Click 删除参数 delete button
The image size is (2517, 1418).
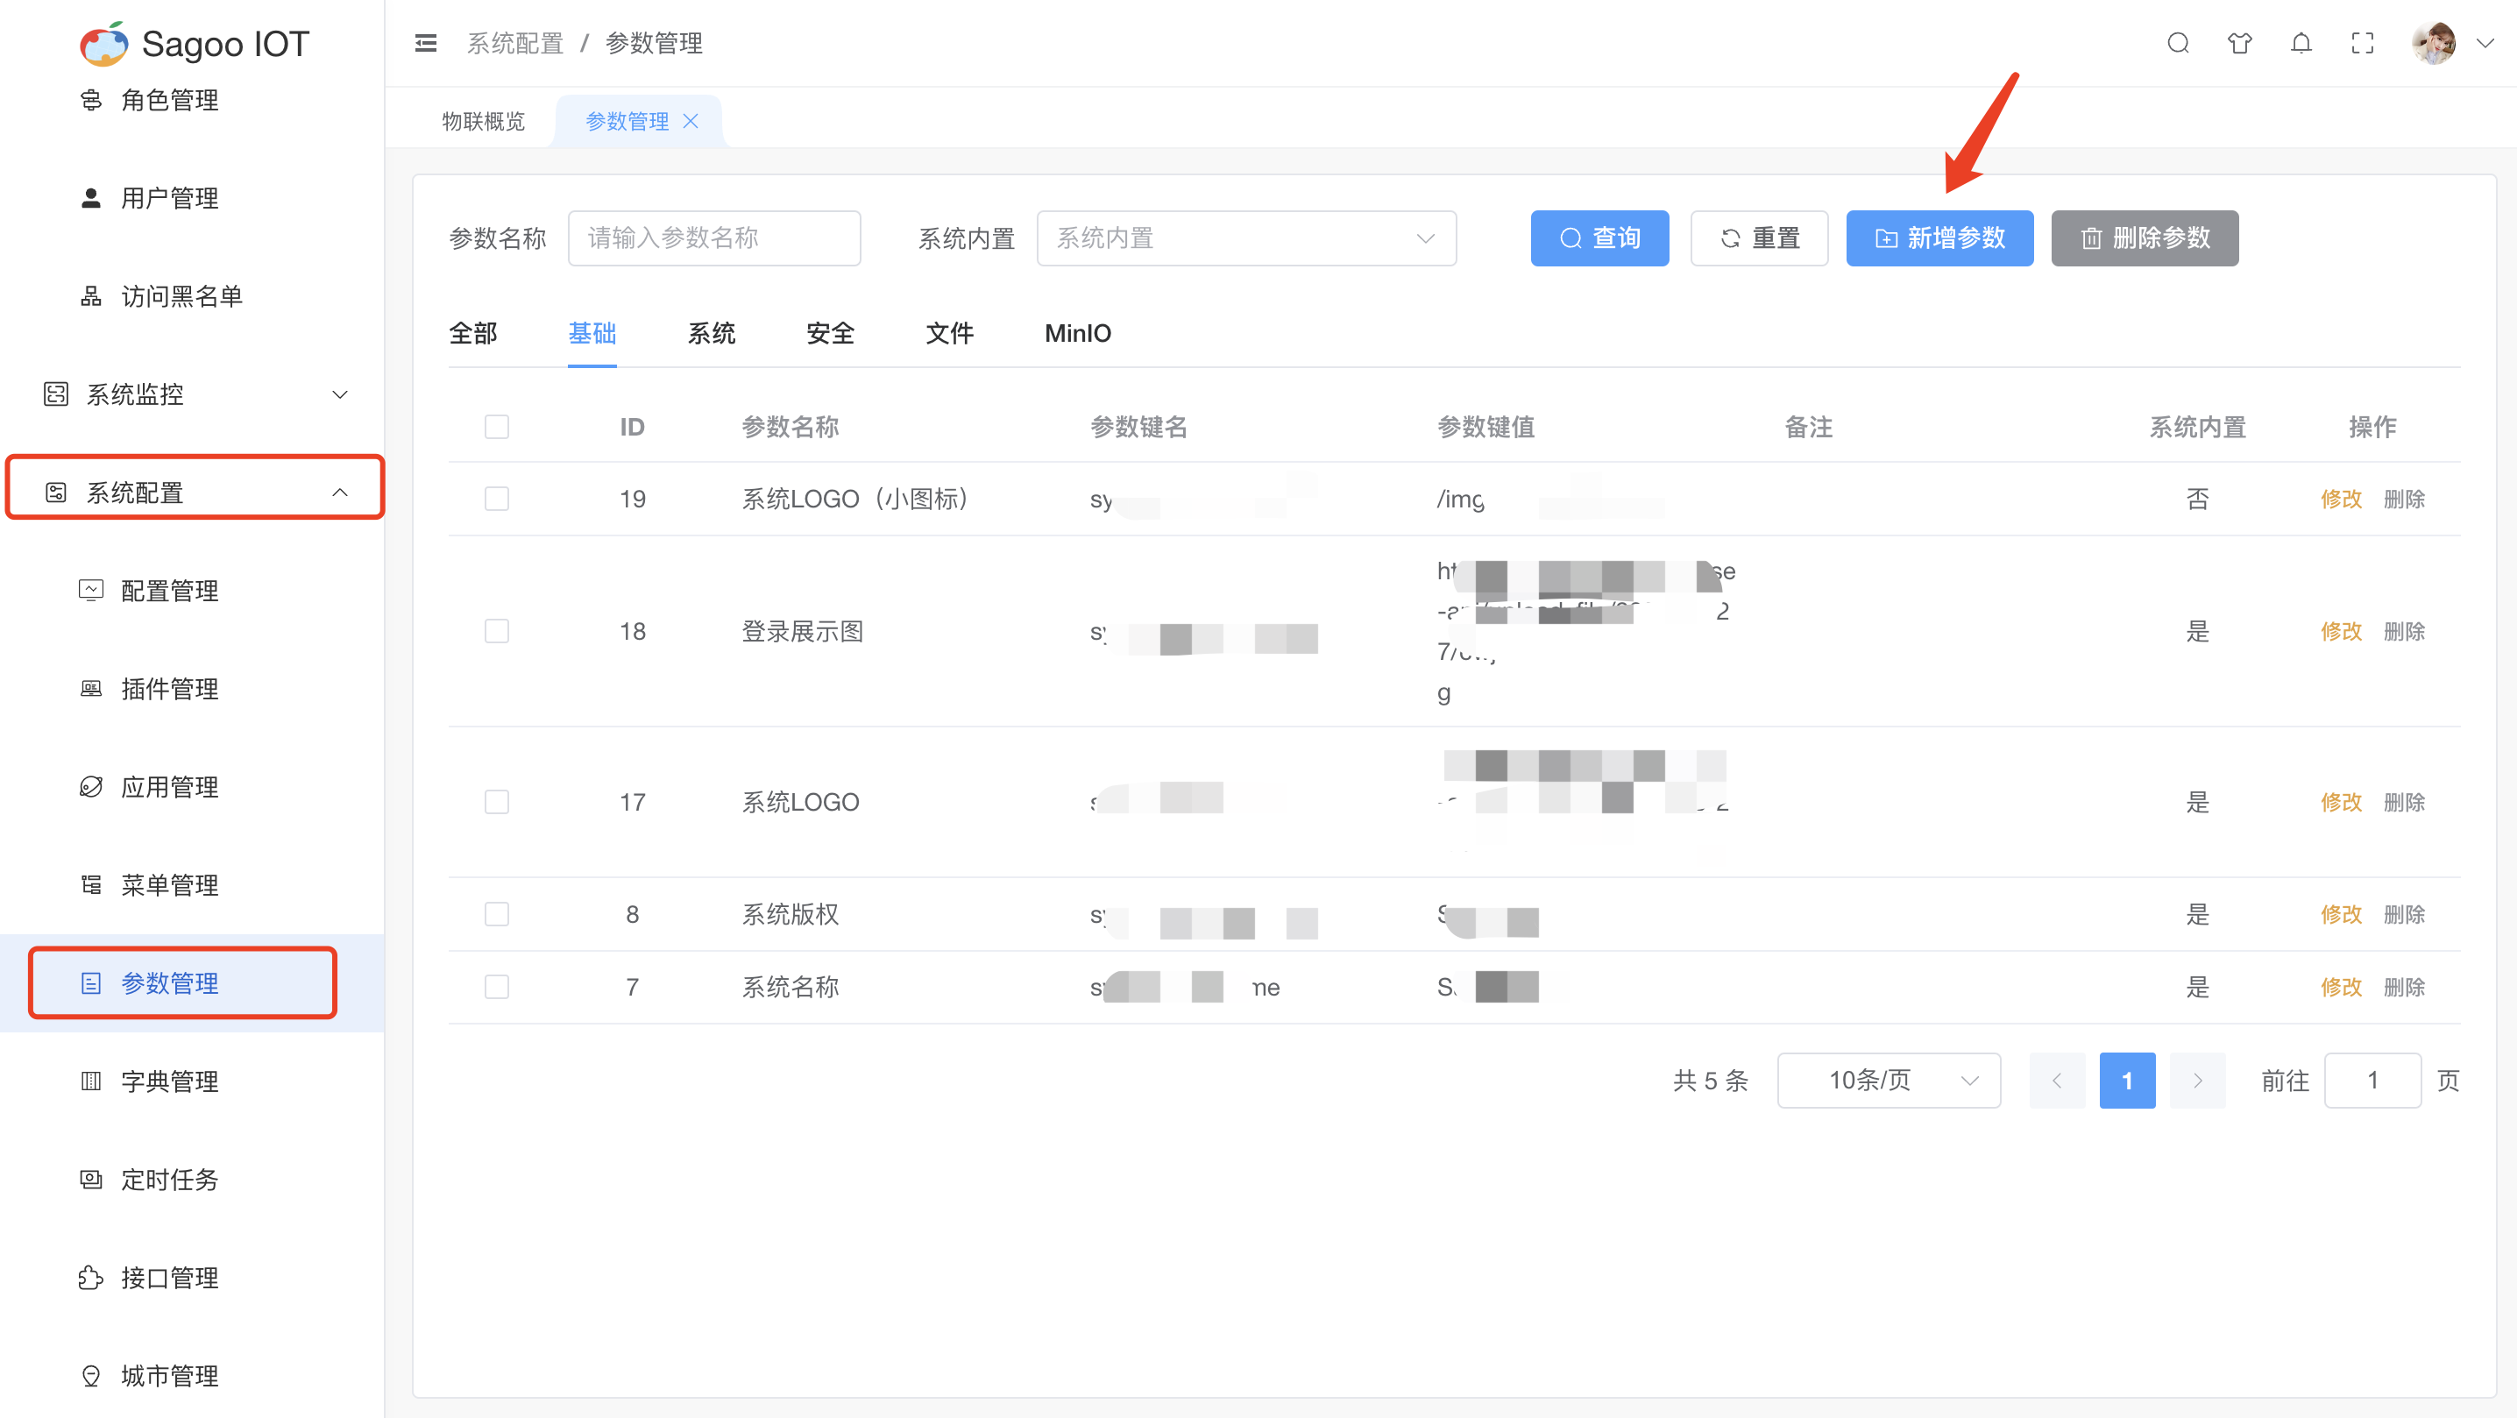coord(2145,238)
